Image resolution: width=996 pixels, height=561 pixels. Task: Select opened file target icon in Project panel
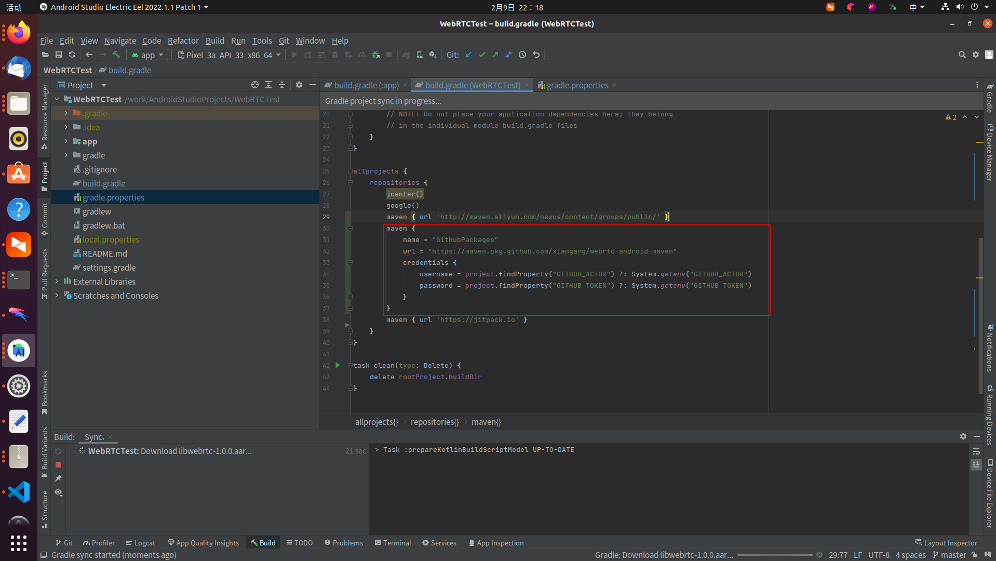tap(254, 85)
